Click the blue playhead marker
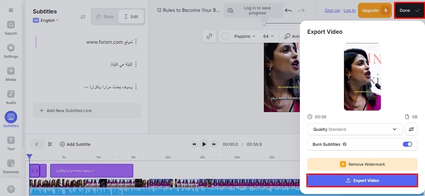 pyautogui.click(x=29, y=156)
